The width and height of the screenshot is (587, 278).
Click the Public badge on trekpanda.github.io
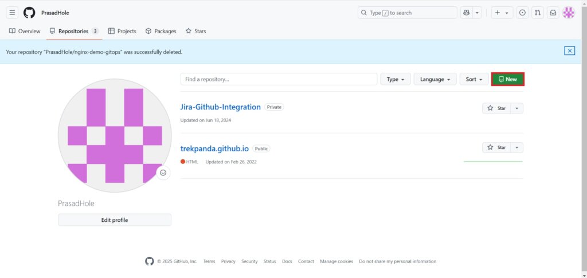click(261, 148)
